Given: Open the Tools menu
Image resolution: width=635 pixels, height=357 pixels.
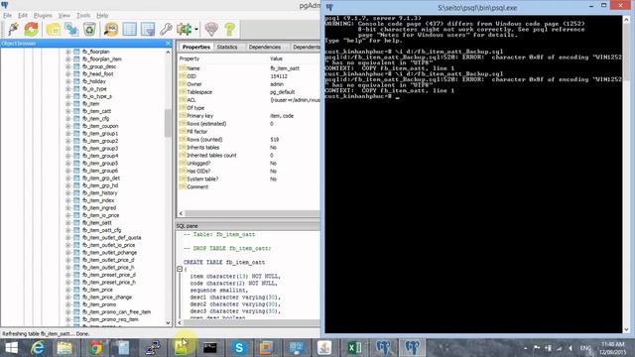Looking at the screenshot, I should coord(83,16).
